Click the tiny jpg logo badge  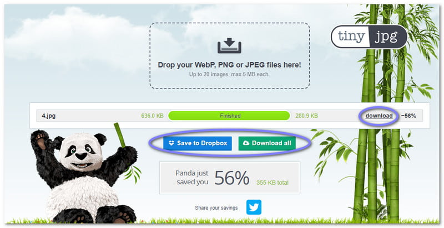pos(369,37)
